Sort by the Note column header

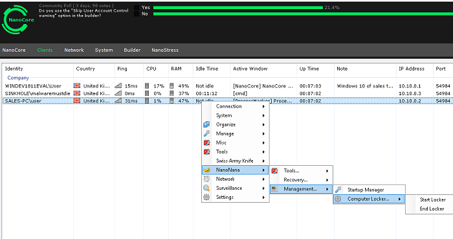tap(365, 69)
